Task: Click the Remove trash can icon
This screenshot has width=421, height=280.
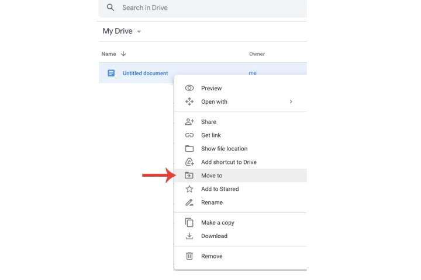Action: 189,256
